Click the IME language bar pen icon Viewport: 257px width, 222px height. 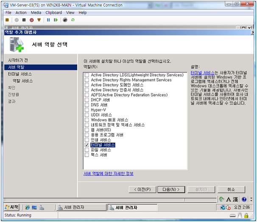coord(222,199)
